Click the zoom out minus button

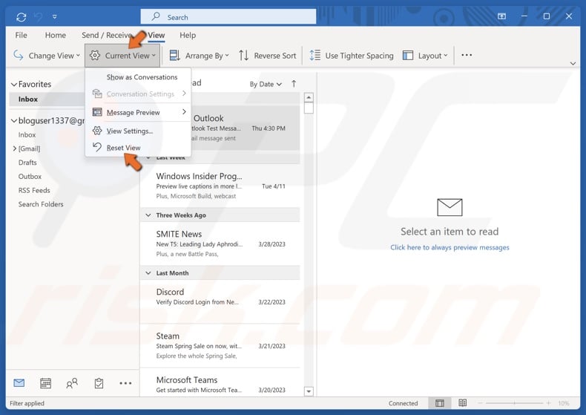coord(480,403)
